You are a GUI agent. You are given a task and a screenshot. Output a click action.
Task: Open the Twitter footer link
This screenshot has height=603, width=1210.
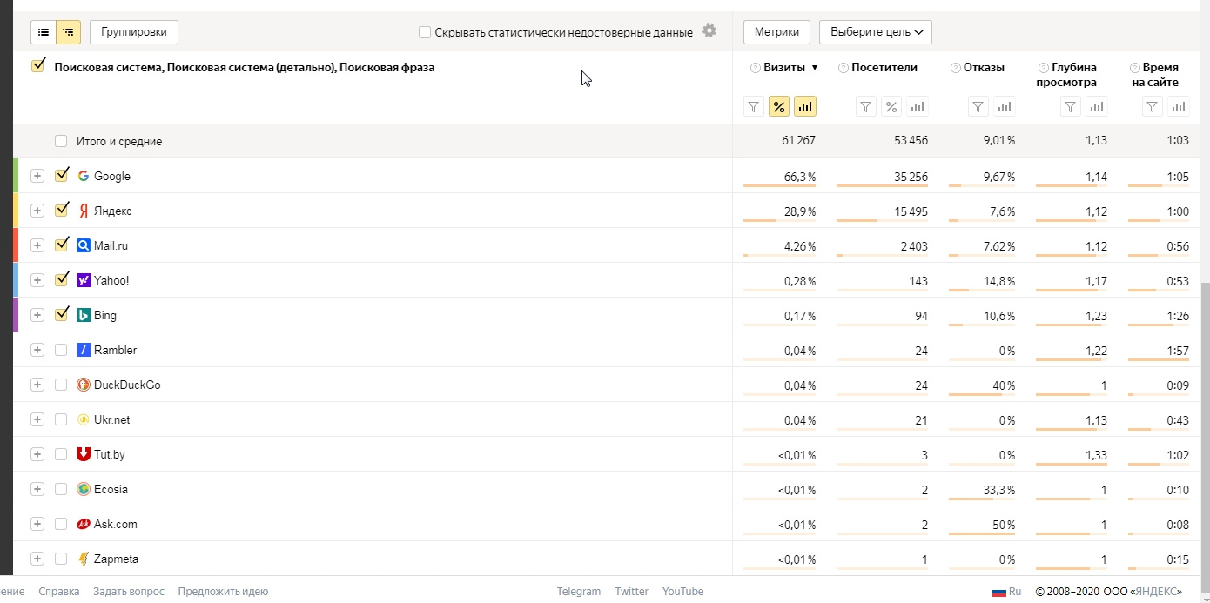coord(632,592)
